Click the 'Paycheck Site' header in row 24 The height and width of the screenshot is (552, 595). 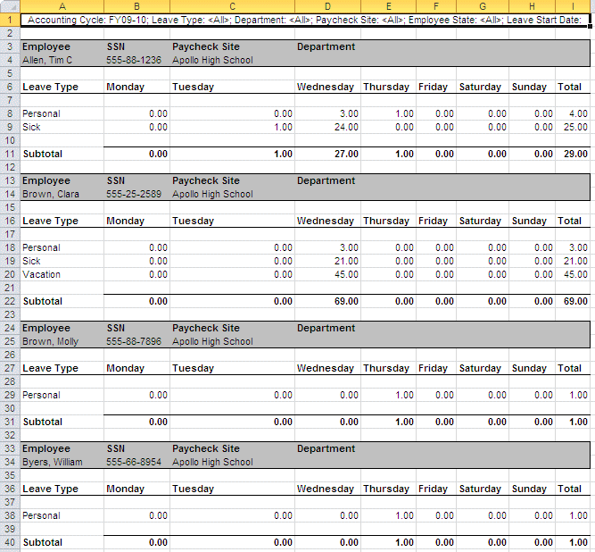[x=206, y=328]
